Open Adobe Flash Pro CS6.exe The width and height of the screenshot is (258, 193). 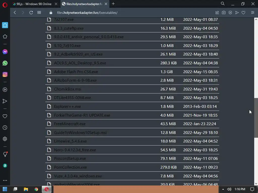click(x=76, y=72)
